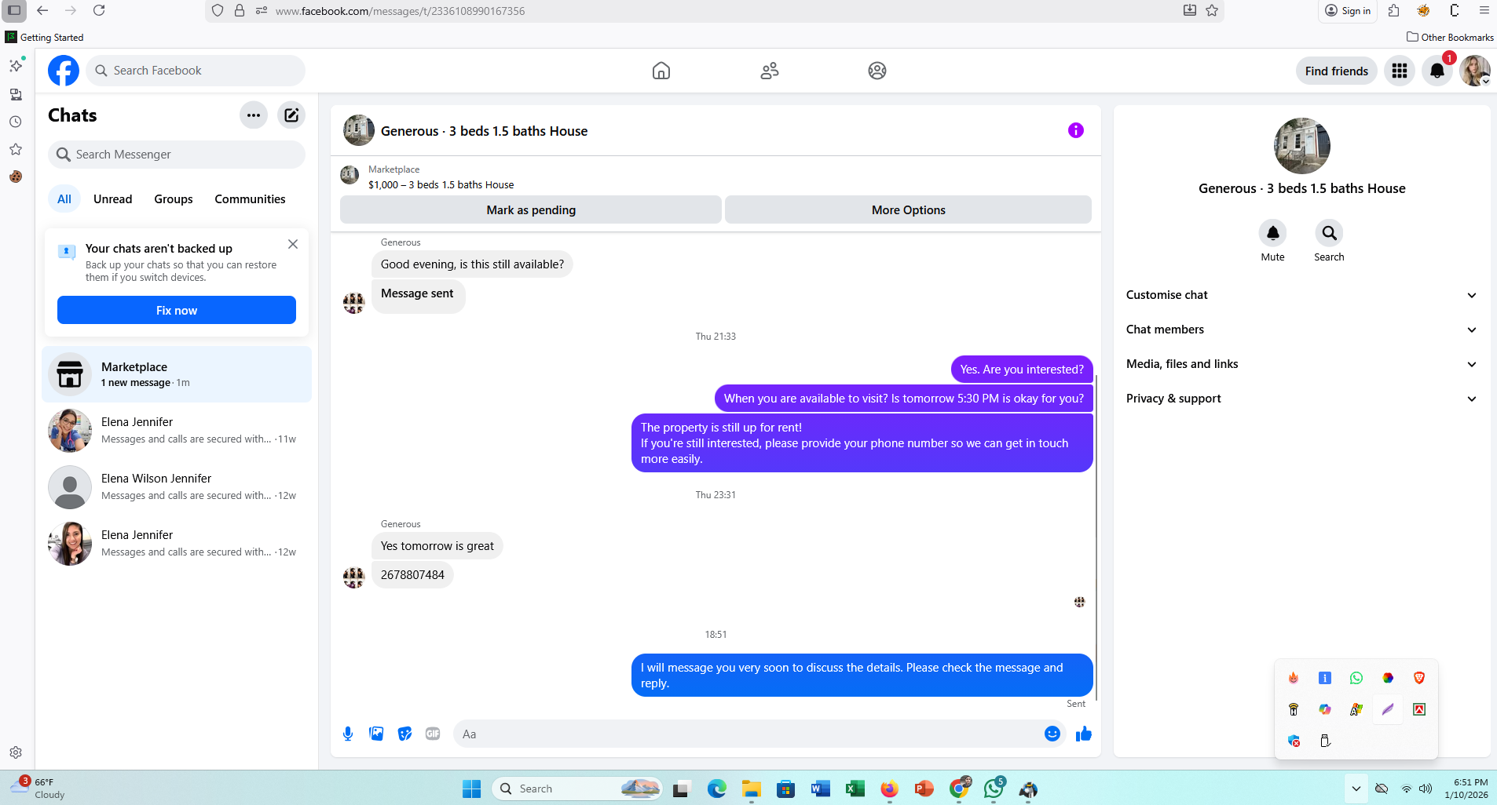Image resolution: width=1497 pixels, height=805 pixels.
Task: Click the phone number message 2678807484
Action: (412, 575)
